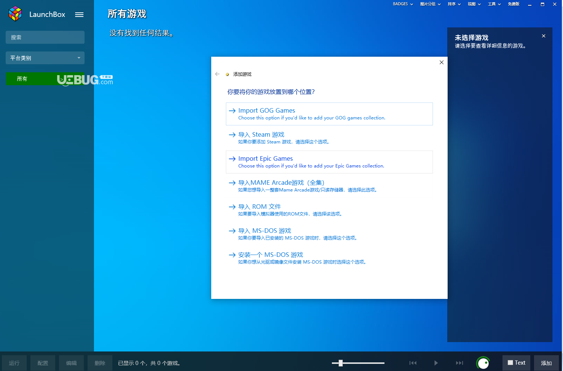Choose 导入 ROM 文件 option

click(329, 210)
